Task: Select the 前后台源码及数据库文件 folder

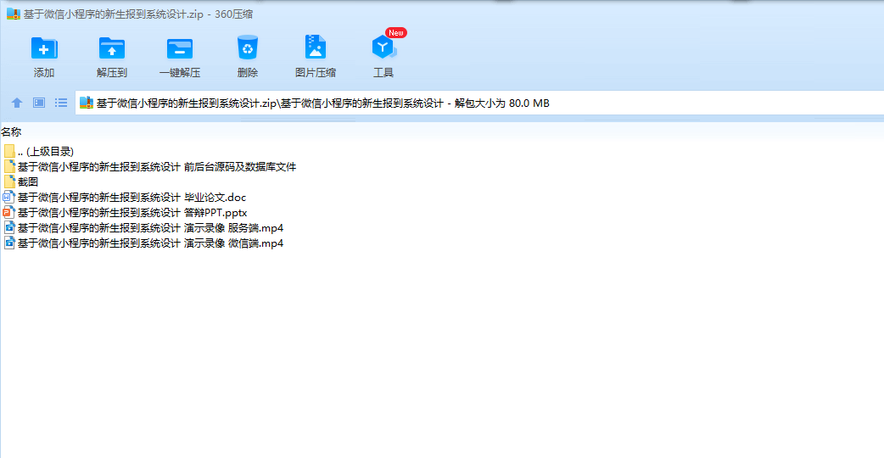Action: 149,167
